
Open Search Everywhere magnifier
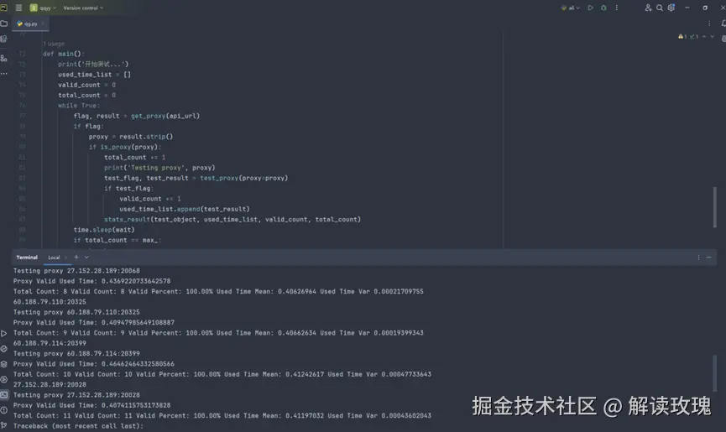coord(660,8)
